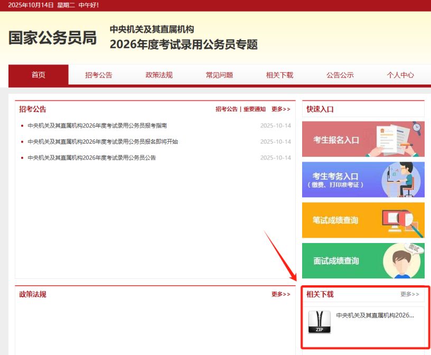Screen dimensions: 431x355
Task: Open 面试成绩查询 interview score banner
Action: pos(363,260)
